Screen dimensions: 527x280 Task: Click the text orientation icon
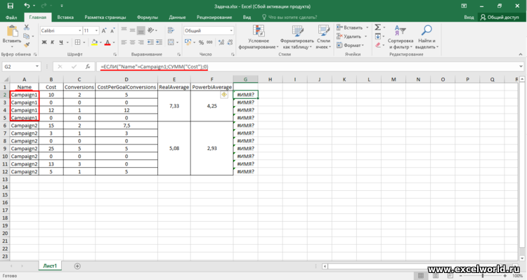point(151,31)
